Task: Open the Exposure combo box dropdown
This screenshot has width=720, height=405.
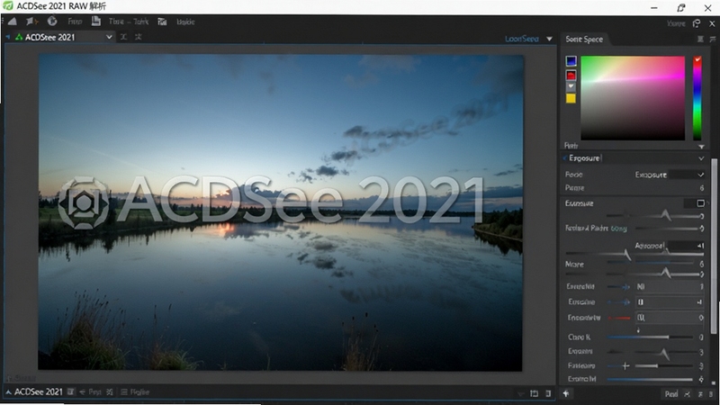Action: point(700,175)
